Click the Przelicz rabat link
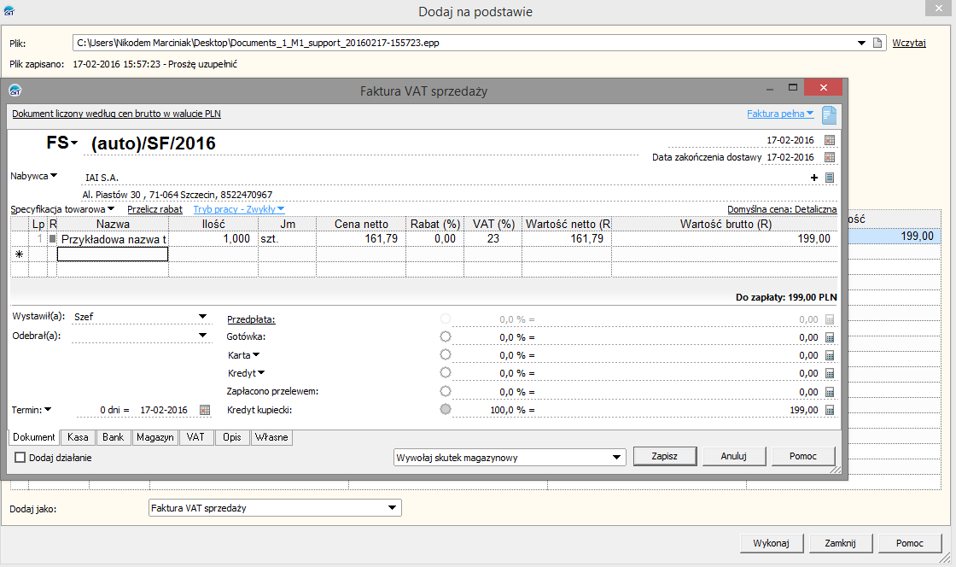The height and width of the screenshot is (567, 956). pyautogui.click(x=154, y=209)
